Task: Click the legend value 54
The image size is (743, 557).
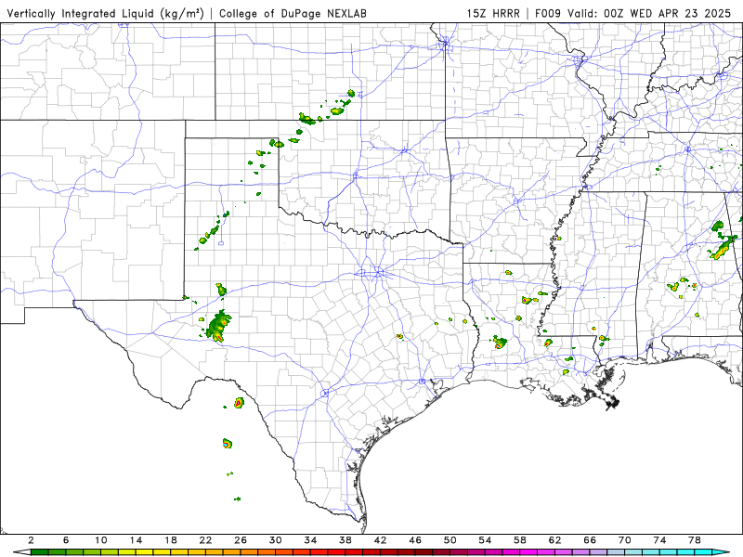Action: coord(485,540)
